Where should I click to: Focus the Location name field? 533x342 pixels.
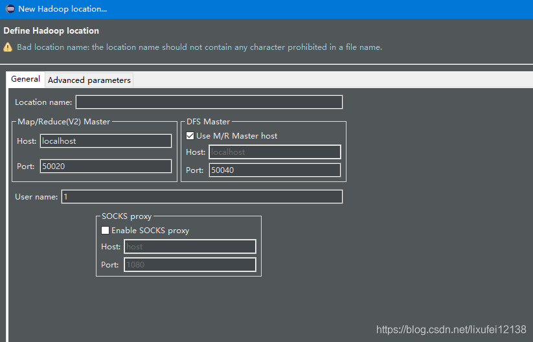(x=209, y=102)
